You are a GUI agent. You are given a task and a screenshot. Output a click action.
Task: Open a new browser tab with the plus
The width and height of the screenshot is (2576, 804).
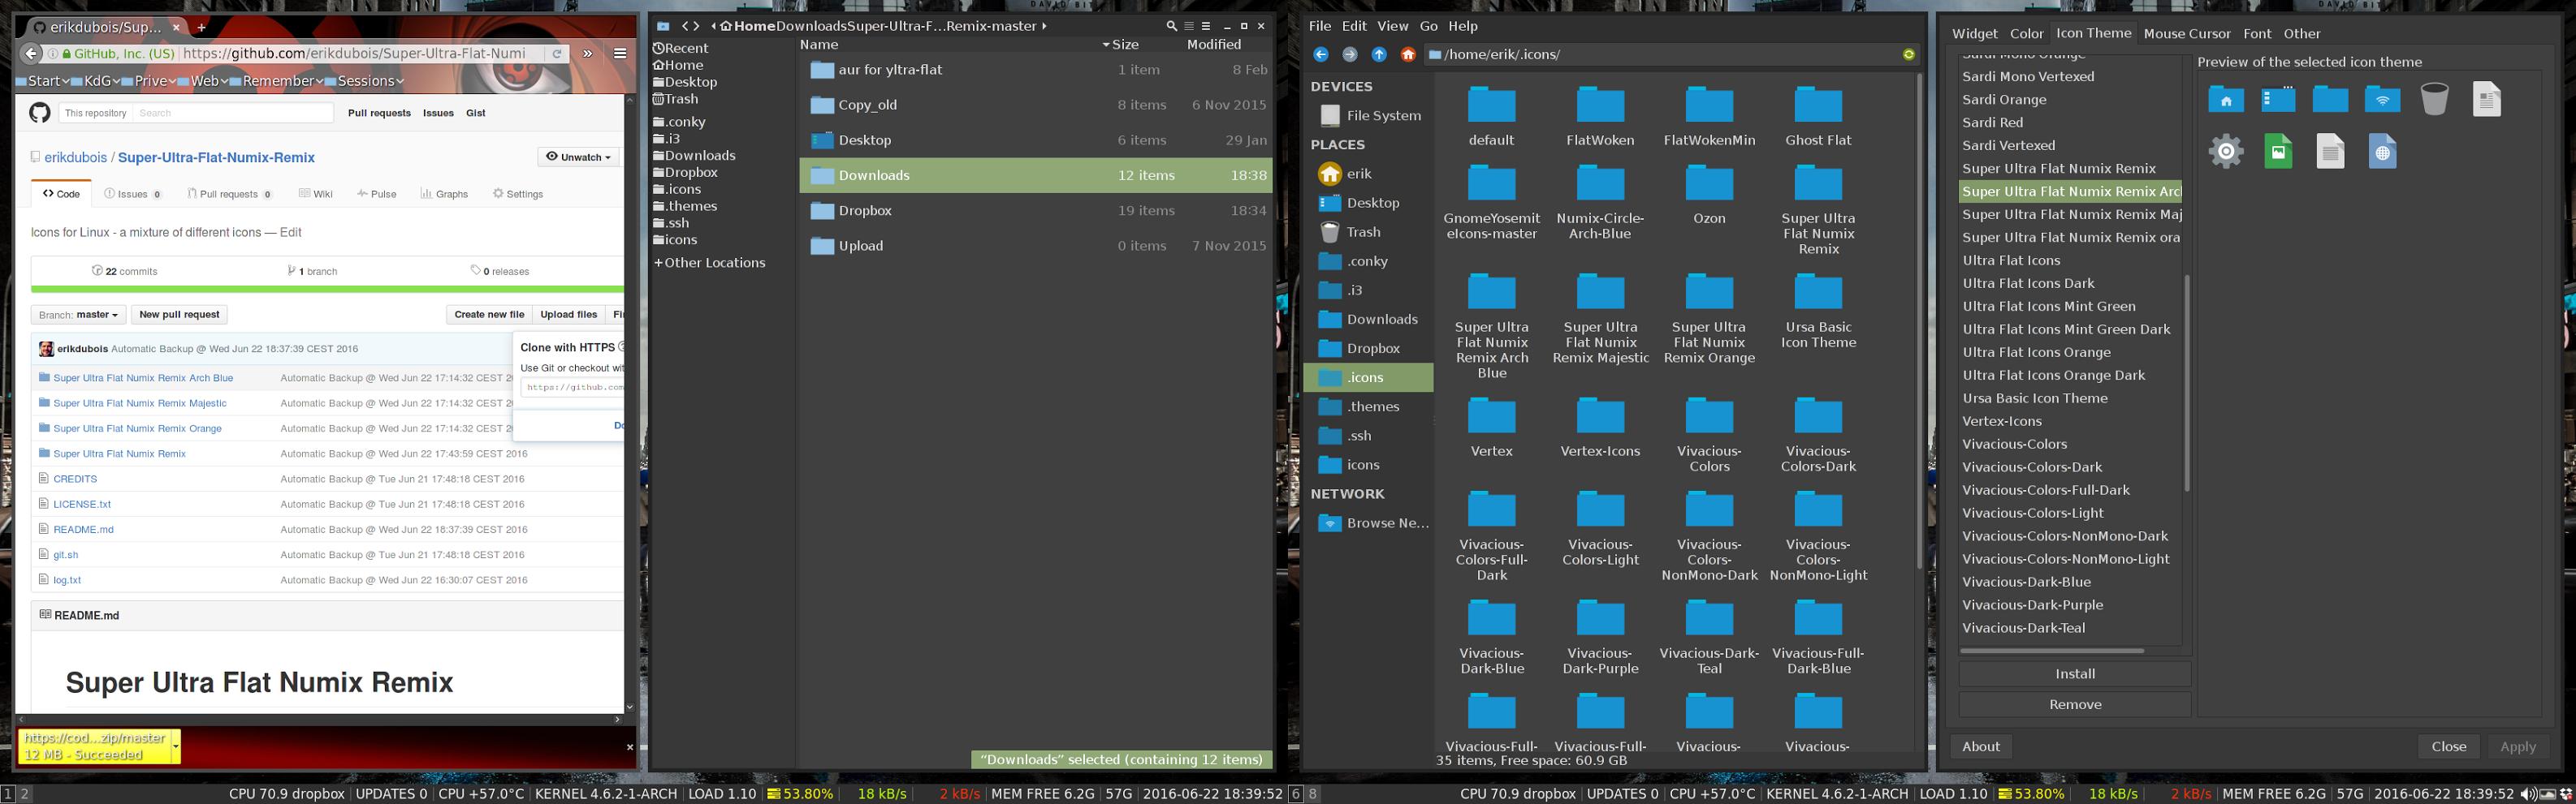pyautogui.click(x=201, y=27)
